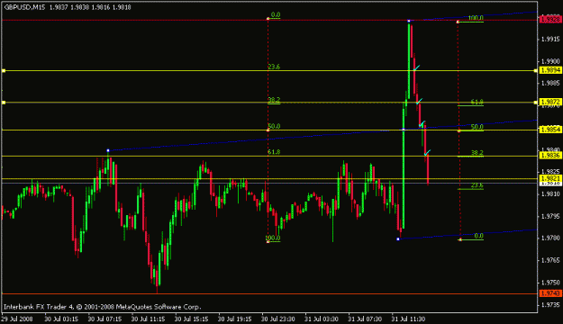Viewport: 563px width, 324px height.
Task: Click the 100.0 Fibonacci label near the 1.9928 tag
Action: 476,18
